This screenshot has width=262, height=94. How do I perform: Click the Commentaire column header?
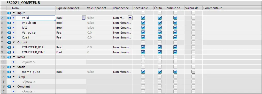[x=232, y=8]
